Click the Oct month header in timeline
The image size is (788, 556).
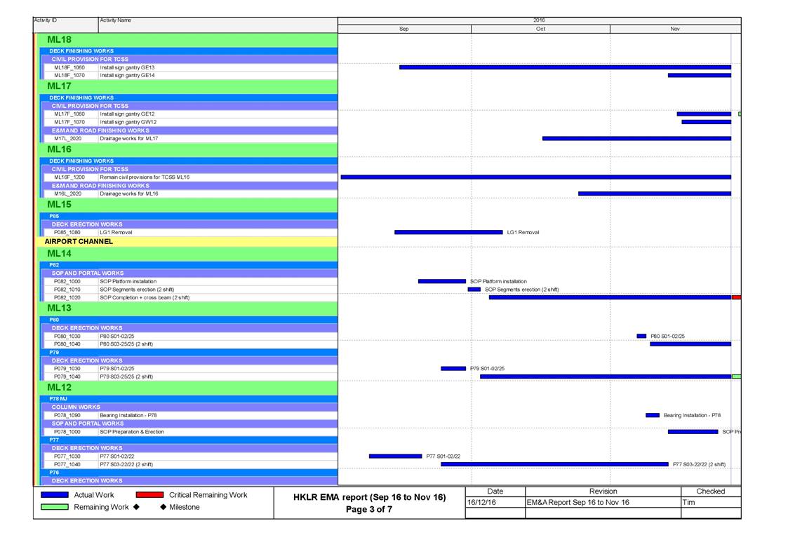pyautogui.click(x=540, y=29)
